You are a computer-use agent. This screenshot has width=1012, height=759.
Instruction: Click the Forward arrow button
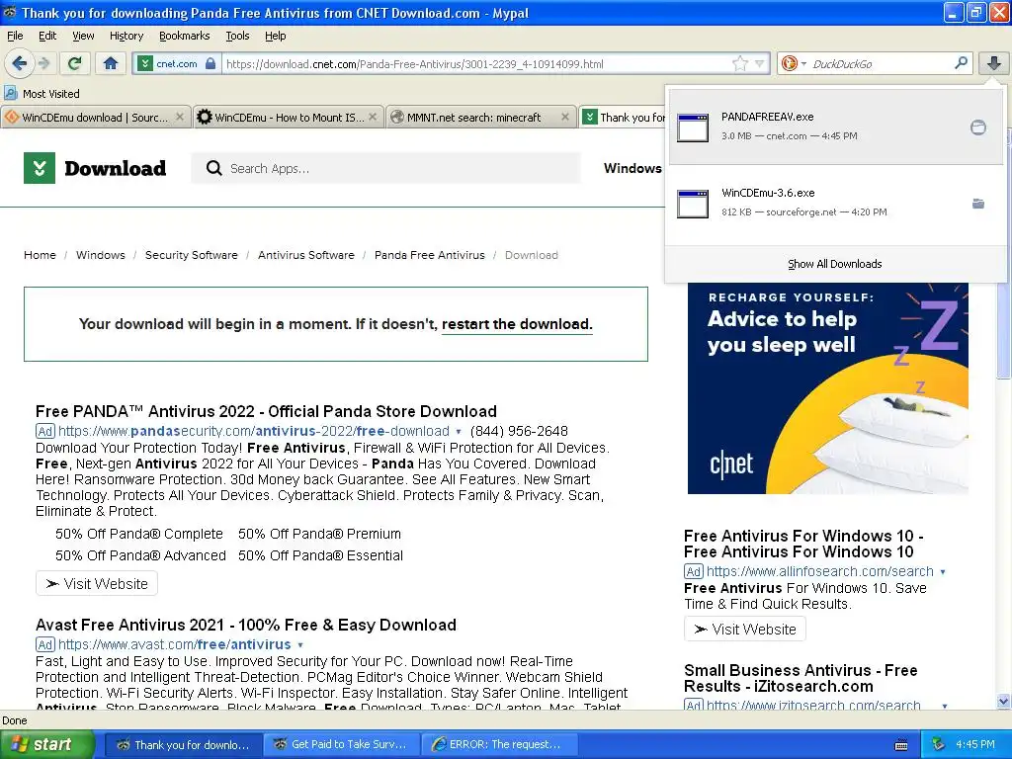43,63
